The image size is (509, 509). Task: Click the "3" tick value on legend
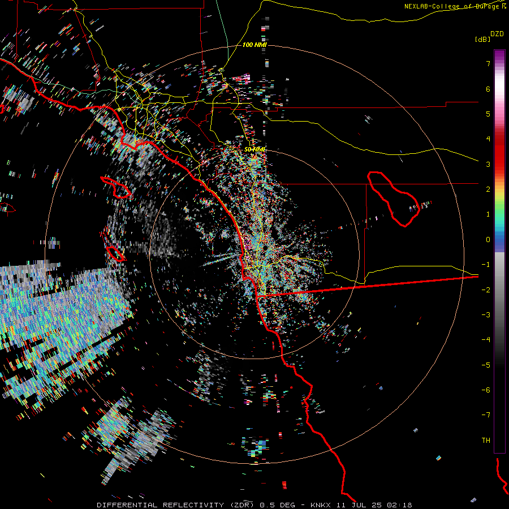(x=488, y=164)
